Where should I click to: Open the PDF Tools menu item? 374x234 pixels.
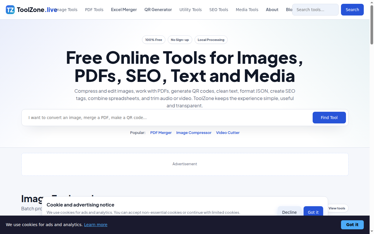[94, 10]
